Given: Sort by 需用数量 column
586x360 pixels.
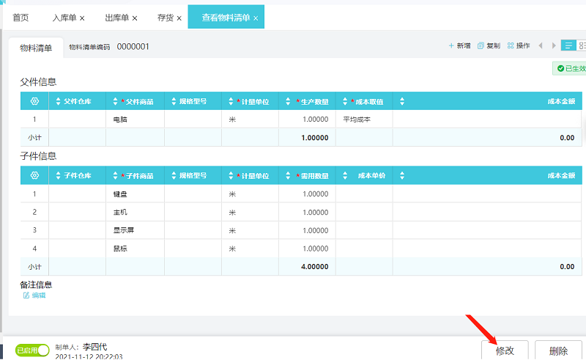Looking at the screenshot, I should coord(288,175).
